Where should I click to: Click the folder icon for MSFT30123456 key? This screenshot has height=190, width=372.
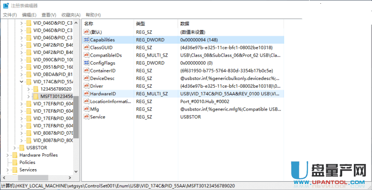(36, 96)
